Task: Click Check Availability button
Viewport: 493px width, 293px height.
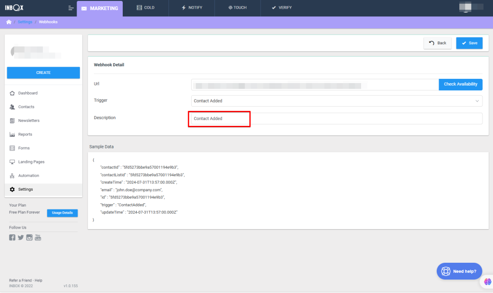Action: (x=460, y=85)
